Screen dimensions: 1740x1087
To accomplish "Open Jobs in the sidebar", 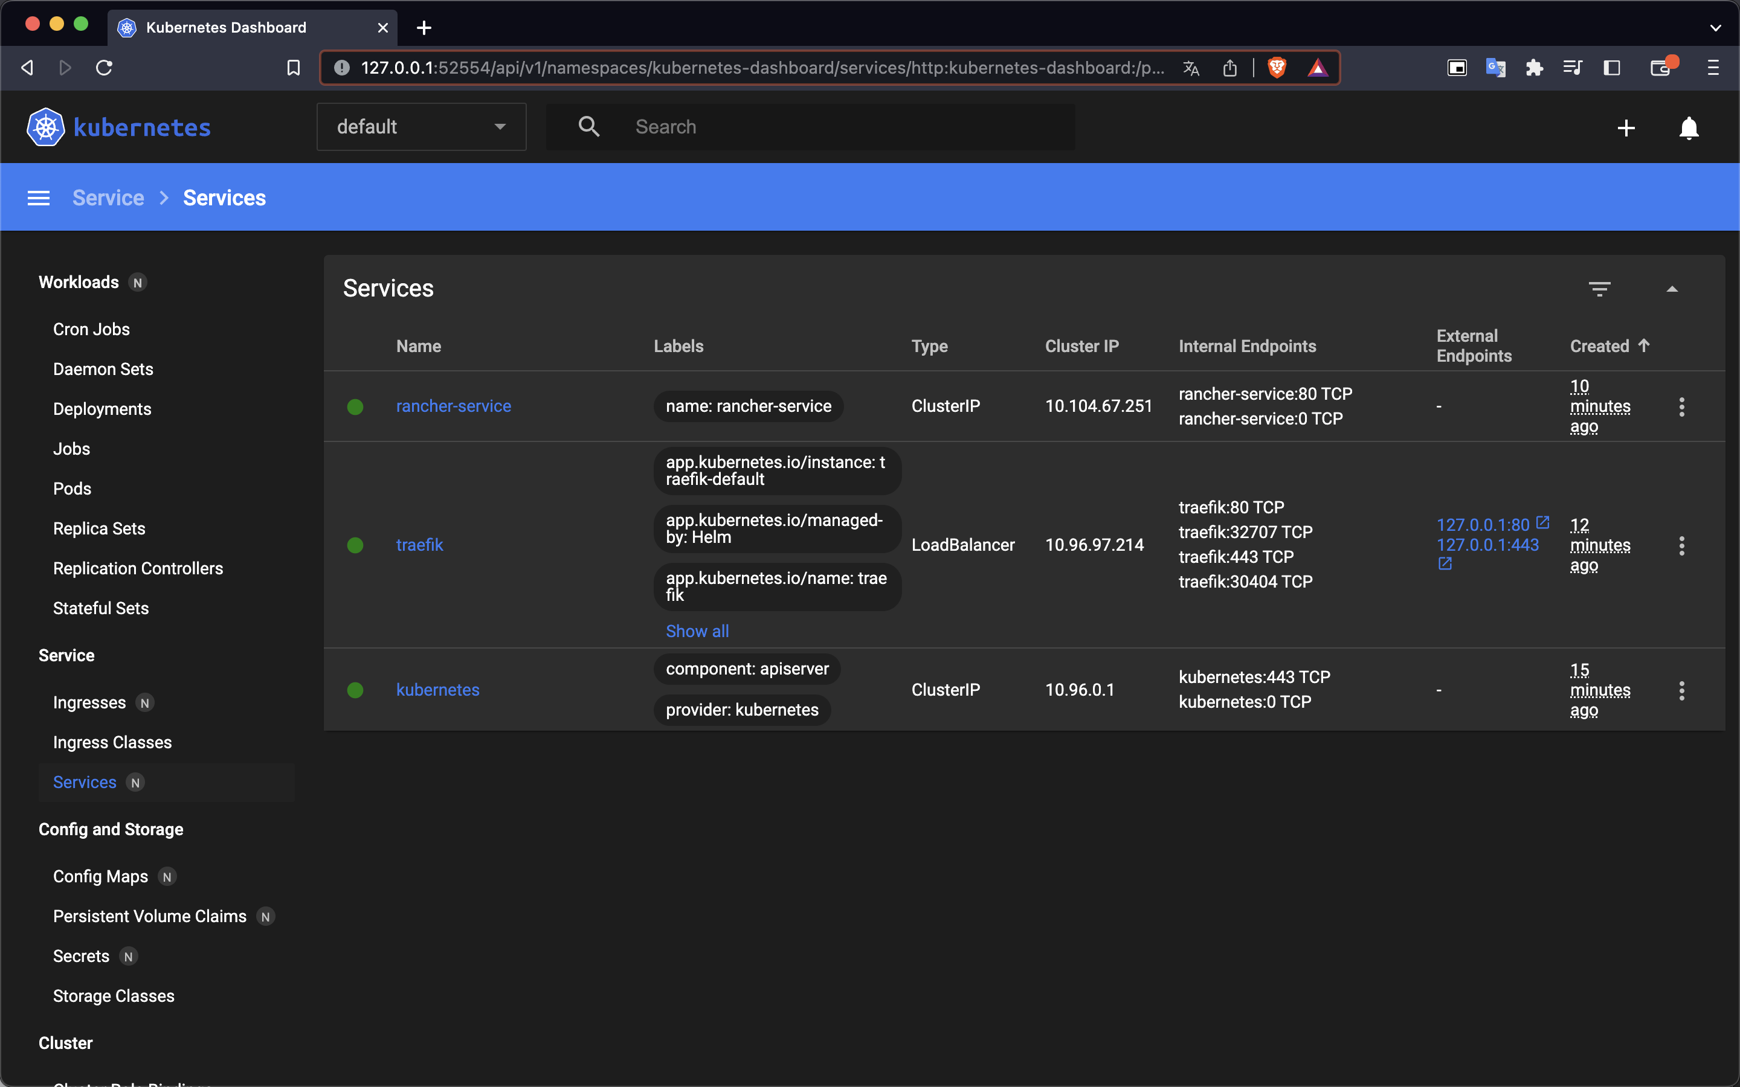I will 71,449.
